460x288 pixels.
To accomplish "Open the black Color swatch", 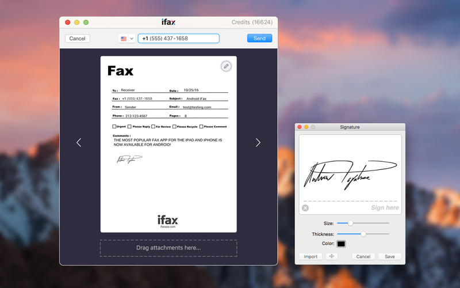I will click(341, 244).
